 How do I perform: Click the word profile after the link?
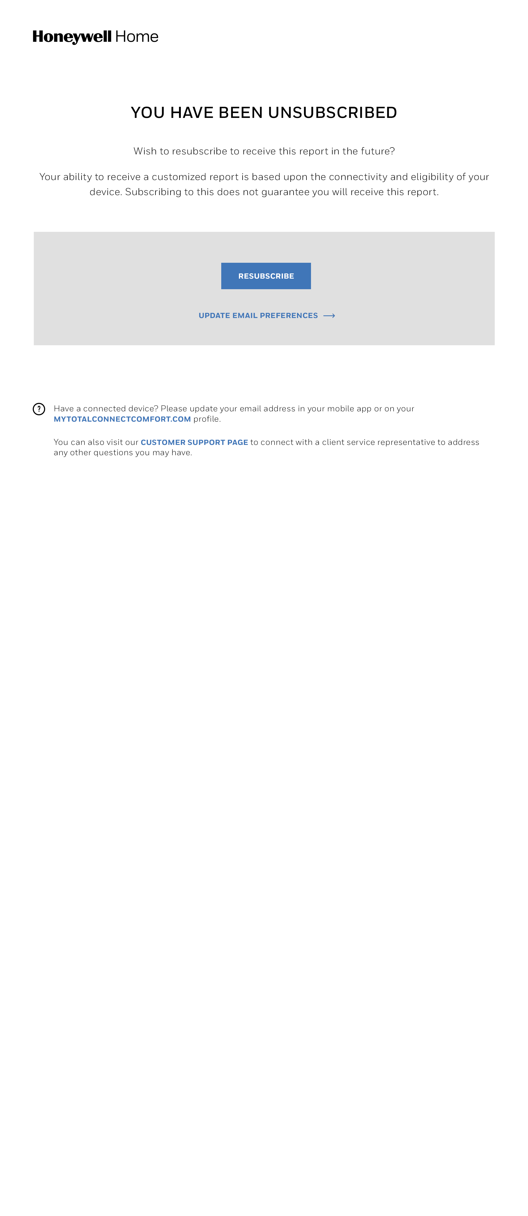(207, 419)
